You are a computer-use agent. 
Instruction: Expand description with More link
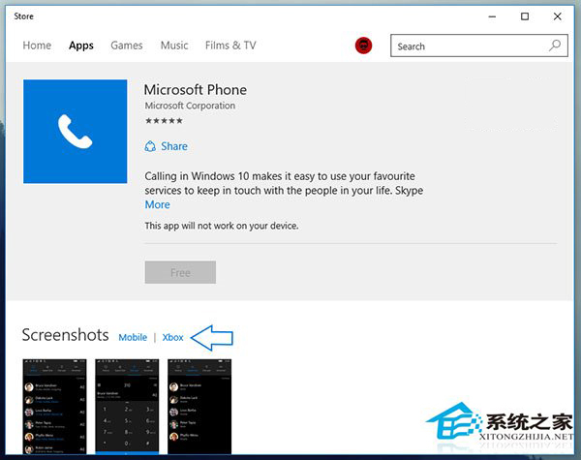click(158, 204)
